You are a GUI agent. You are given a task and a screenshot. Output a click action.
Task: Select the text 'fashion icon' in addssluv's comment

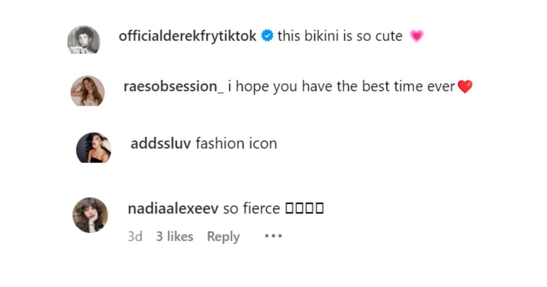tap(237, 143)
